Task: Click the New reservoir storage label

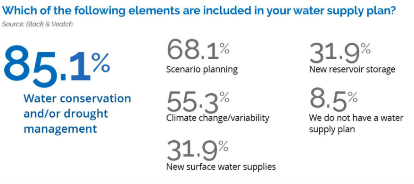Action: (352, 69)
